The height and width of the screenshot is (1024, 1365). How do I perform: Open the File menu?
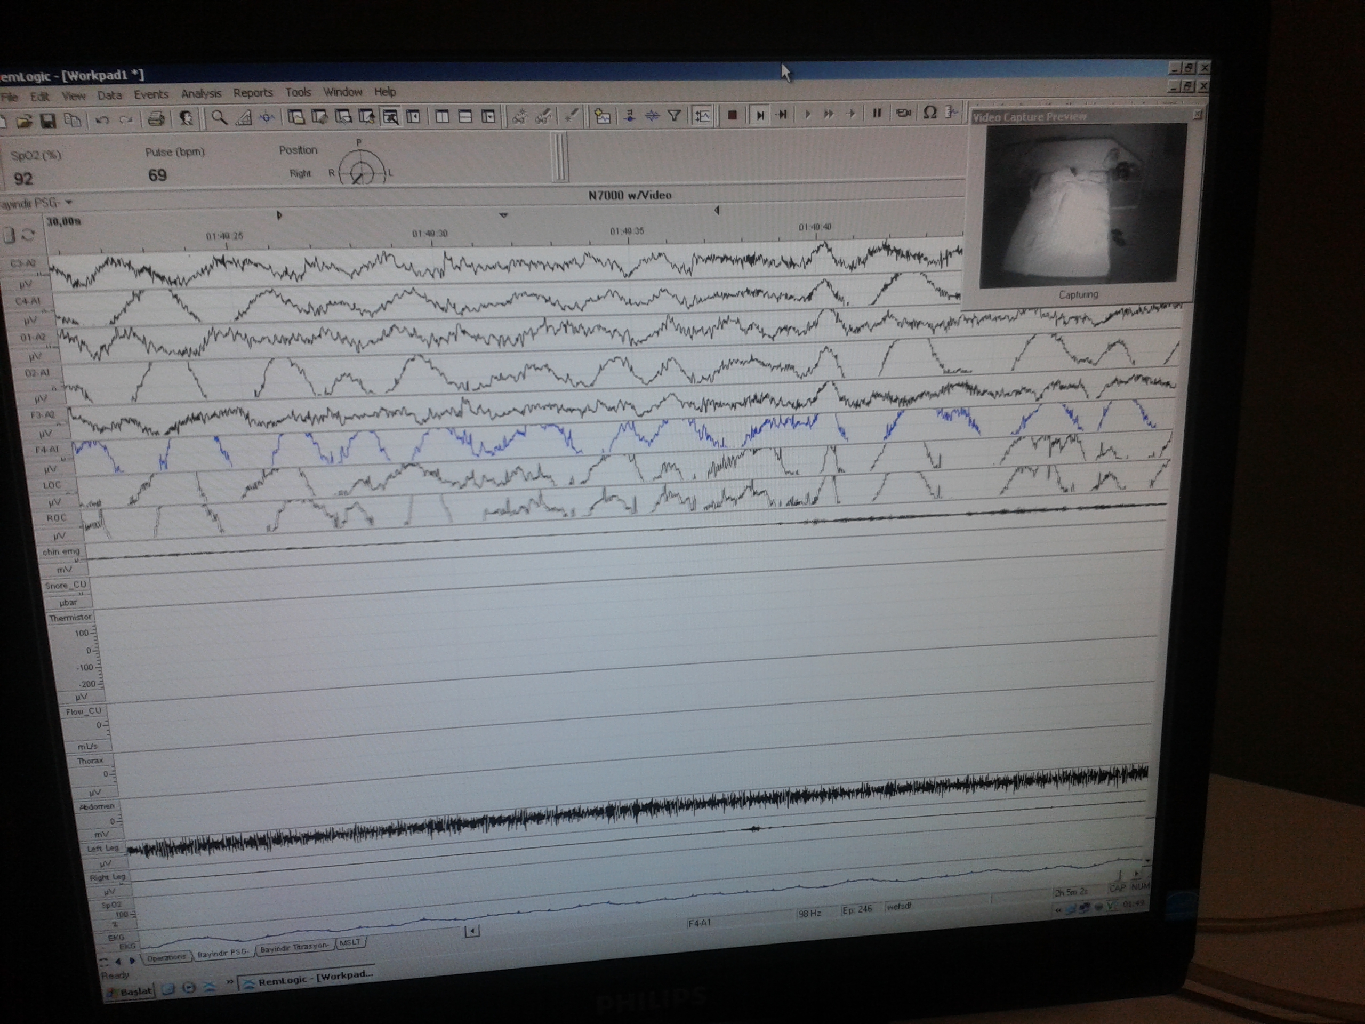pos(10,97)
